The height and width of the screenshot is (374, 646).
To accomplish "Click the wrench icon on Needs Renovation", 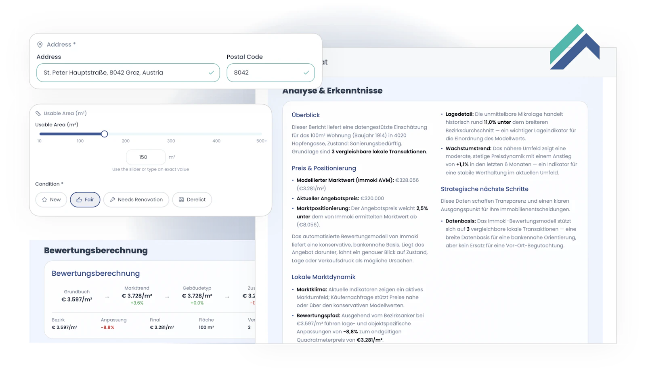I will (113, 200).
